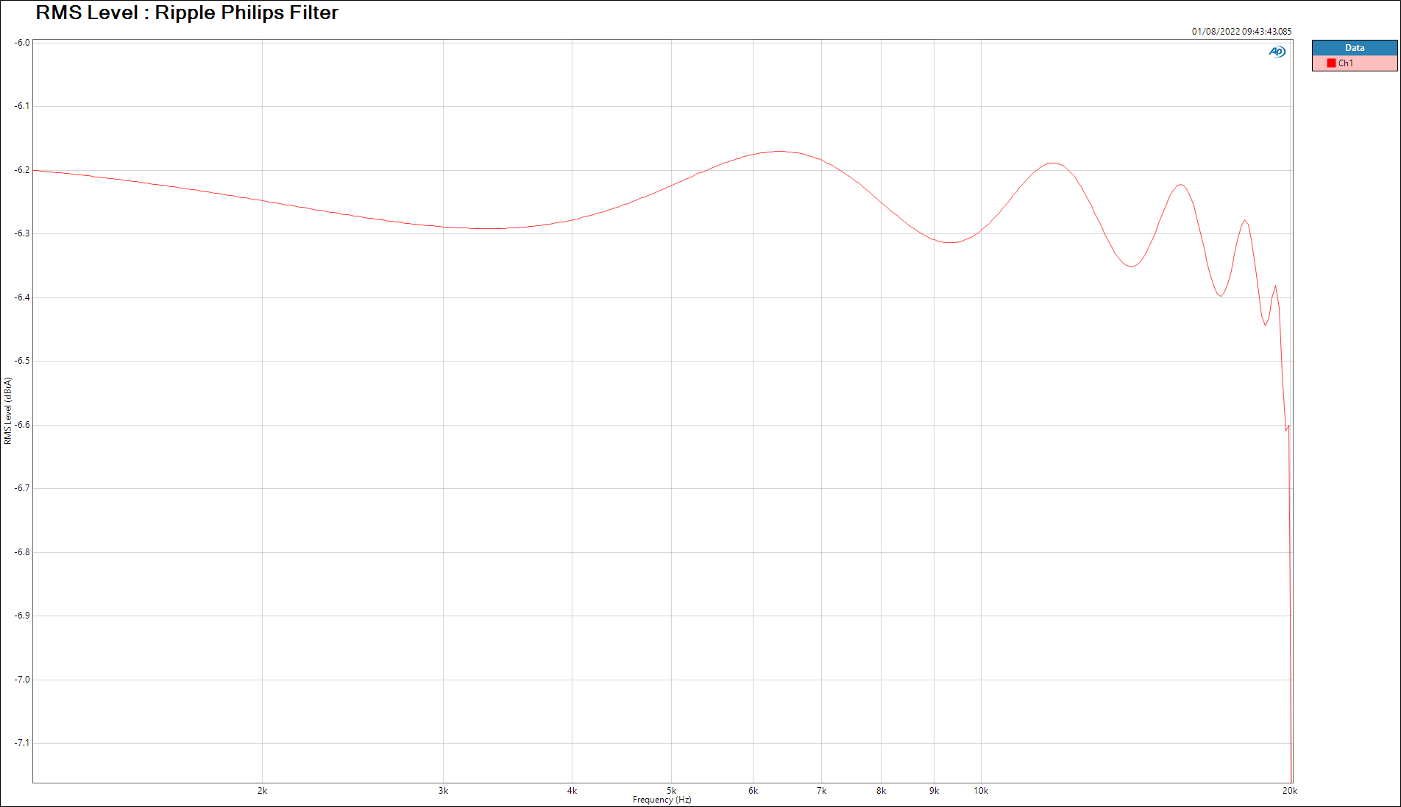Click the red Ch1 color swatch

[1331, 63]
